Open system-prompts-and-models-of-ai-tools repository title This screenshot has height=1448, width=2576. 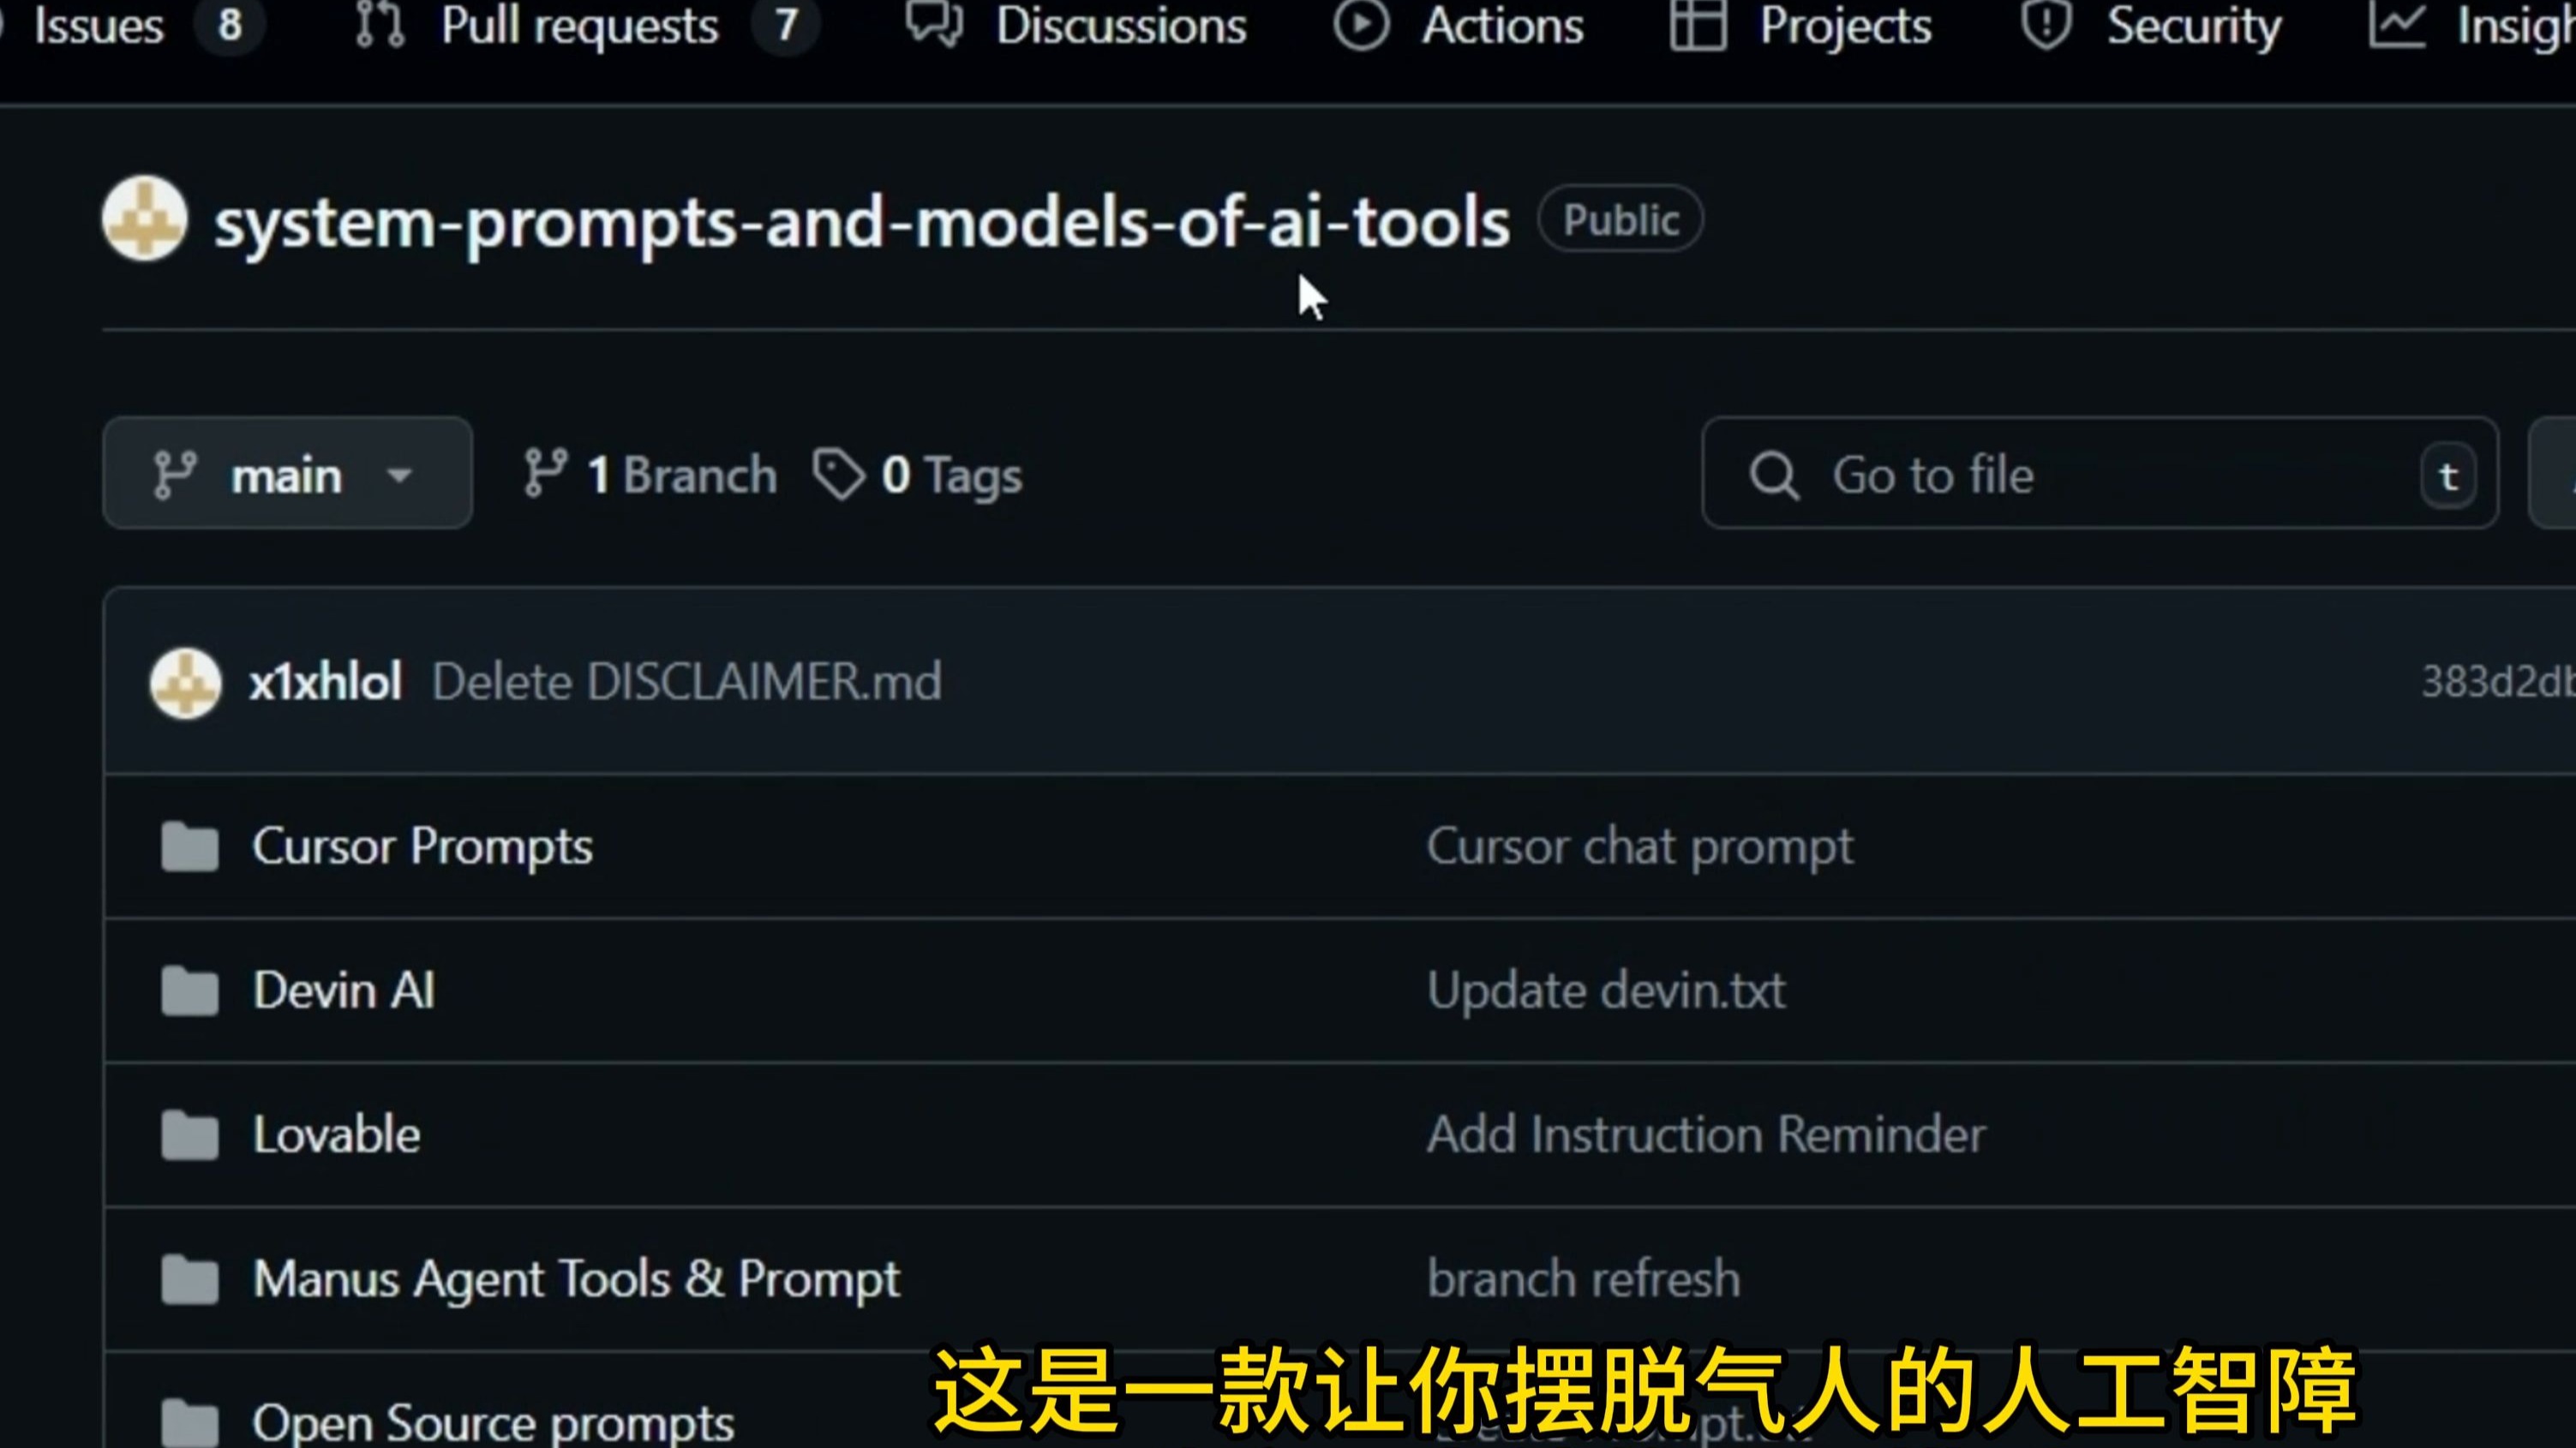click(862, 223)
